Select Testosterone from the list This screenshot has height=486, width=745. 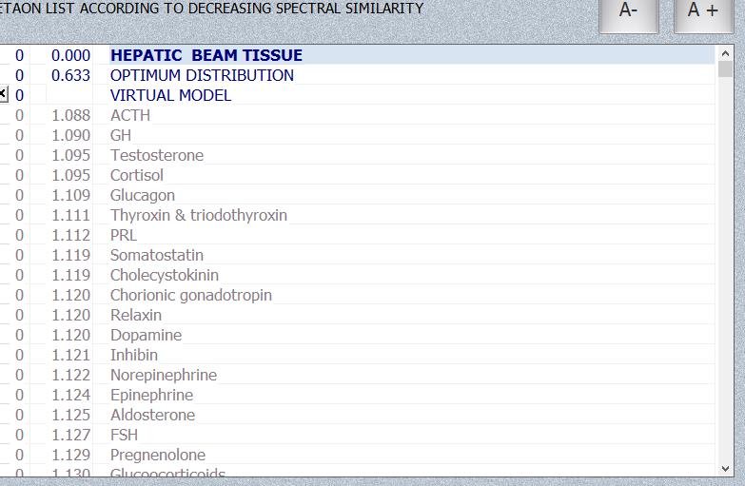[157, 155]
